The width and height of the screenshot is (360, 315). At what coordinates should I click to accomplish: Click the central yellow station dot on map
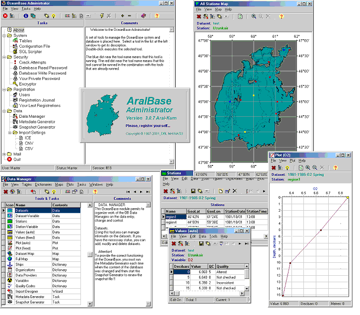[x=253, y=95]
